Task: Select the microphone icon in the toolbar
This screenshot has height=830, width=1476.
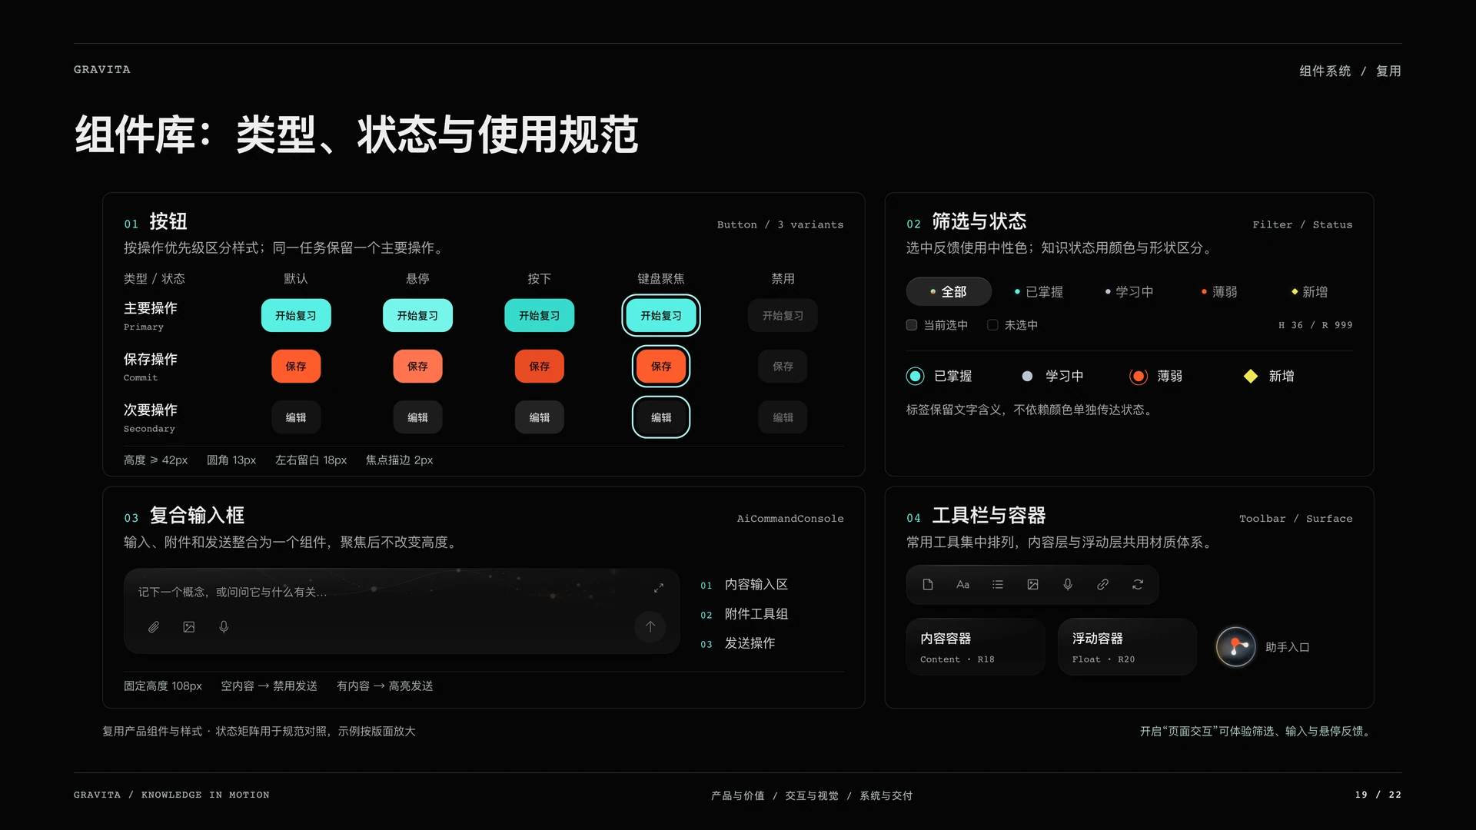Action: pyautogui.click(x=1068, y=585)
